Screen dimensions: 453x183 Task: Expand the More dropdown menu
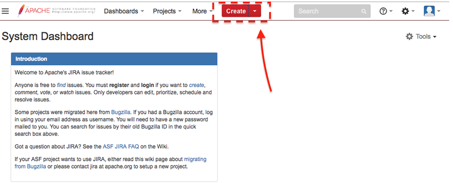[x=203, y=11]
